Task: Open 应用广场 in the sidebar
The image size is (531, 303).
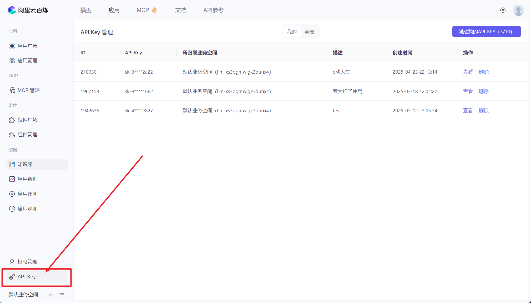Action: (27, 46)
